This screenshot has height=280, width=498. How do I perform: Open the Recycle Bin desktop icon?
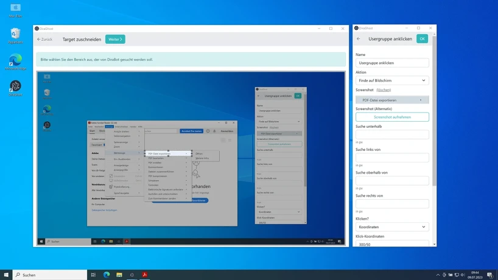(15, 34)
